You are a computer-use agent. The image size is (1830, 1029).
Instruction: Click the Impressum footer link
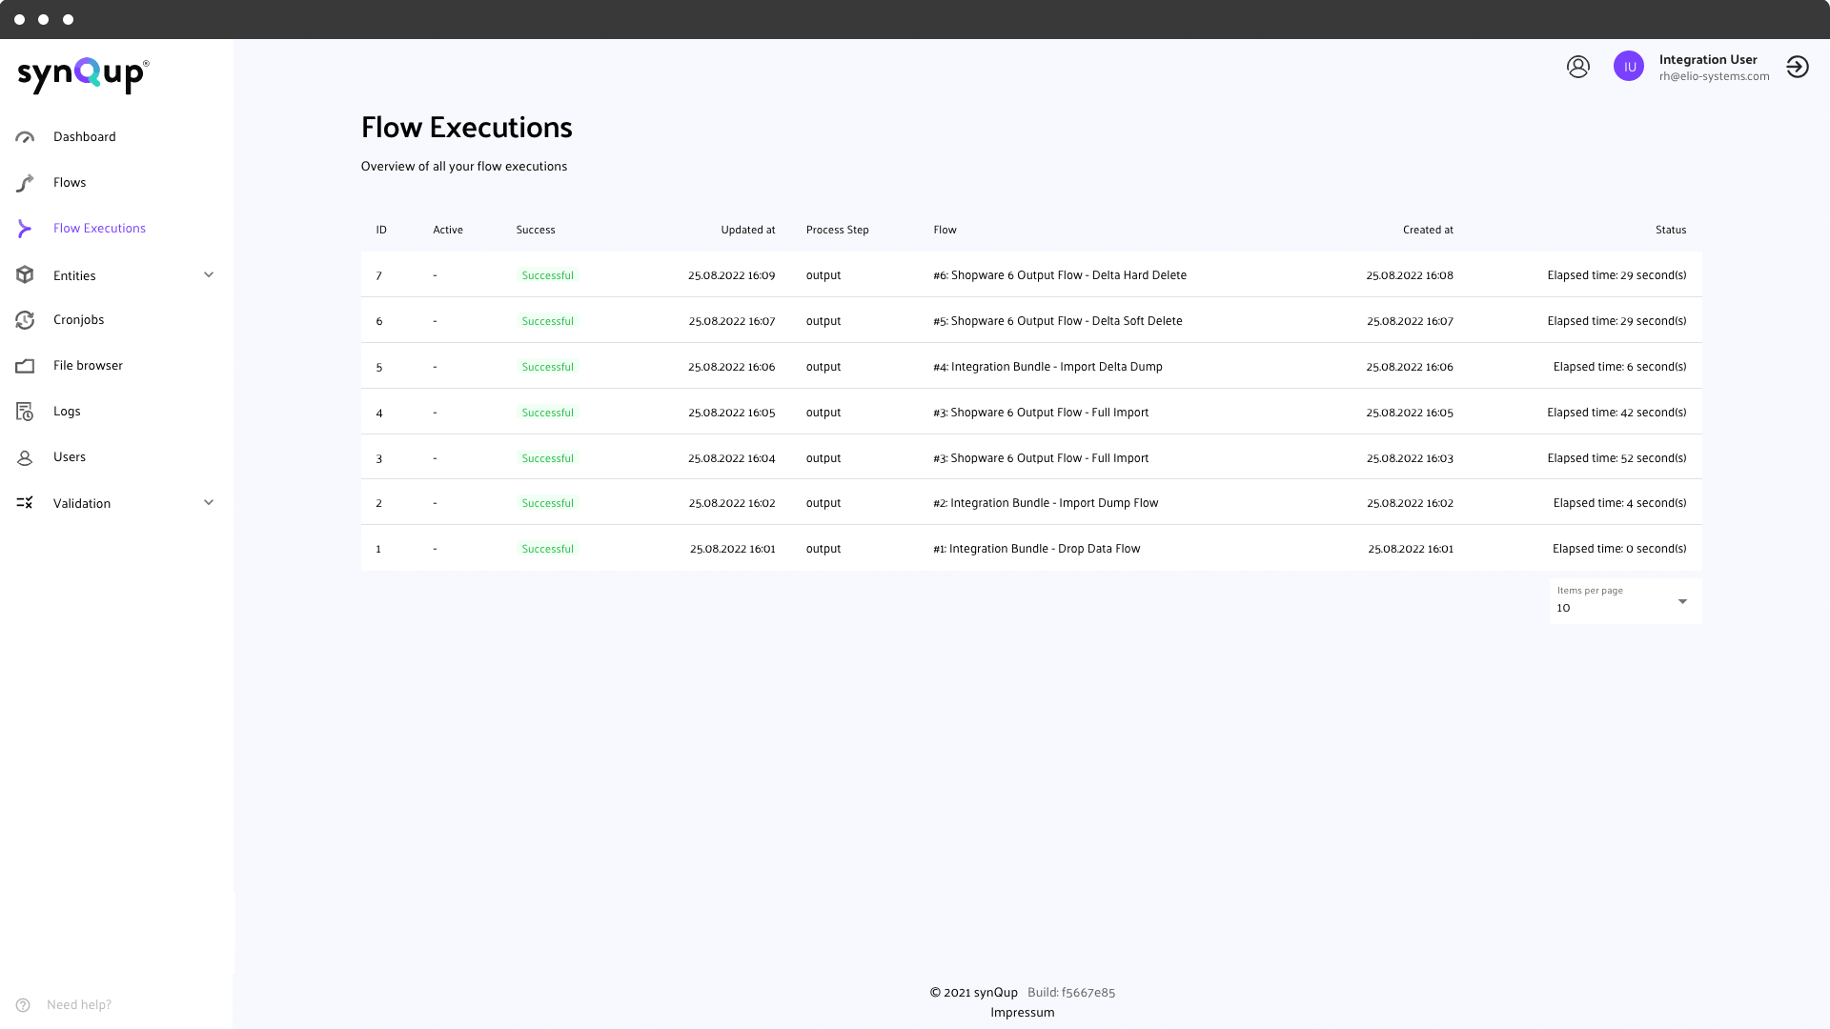pos(1022,1013)
